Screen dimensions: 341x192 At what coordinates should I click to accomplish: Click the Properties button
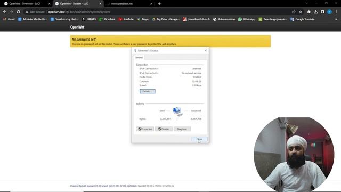(145, 129)
